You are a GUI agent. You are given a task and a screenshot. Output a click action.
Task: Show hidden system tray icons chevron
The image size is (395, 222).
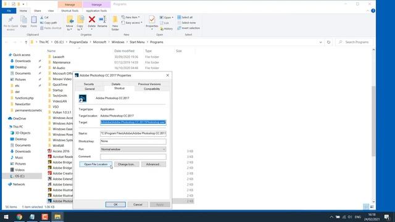coord(331,217)
